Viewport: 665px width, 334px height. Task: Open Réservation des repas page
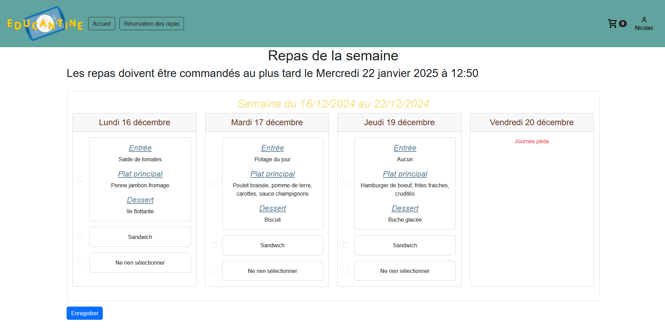(152, 24)
